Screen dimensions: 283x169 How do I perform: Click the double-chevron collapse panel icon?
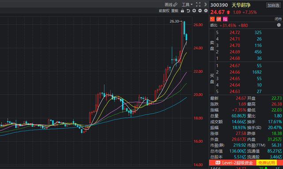pos(205,4)
